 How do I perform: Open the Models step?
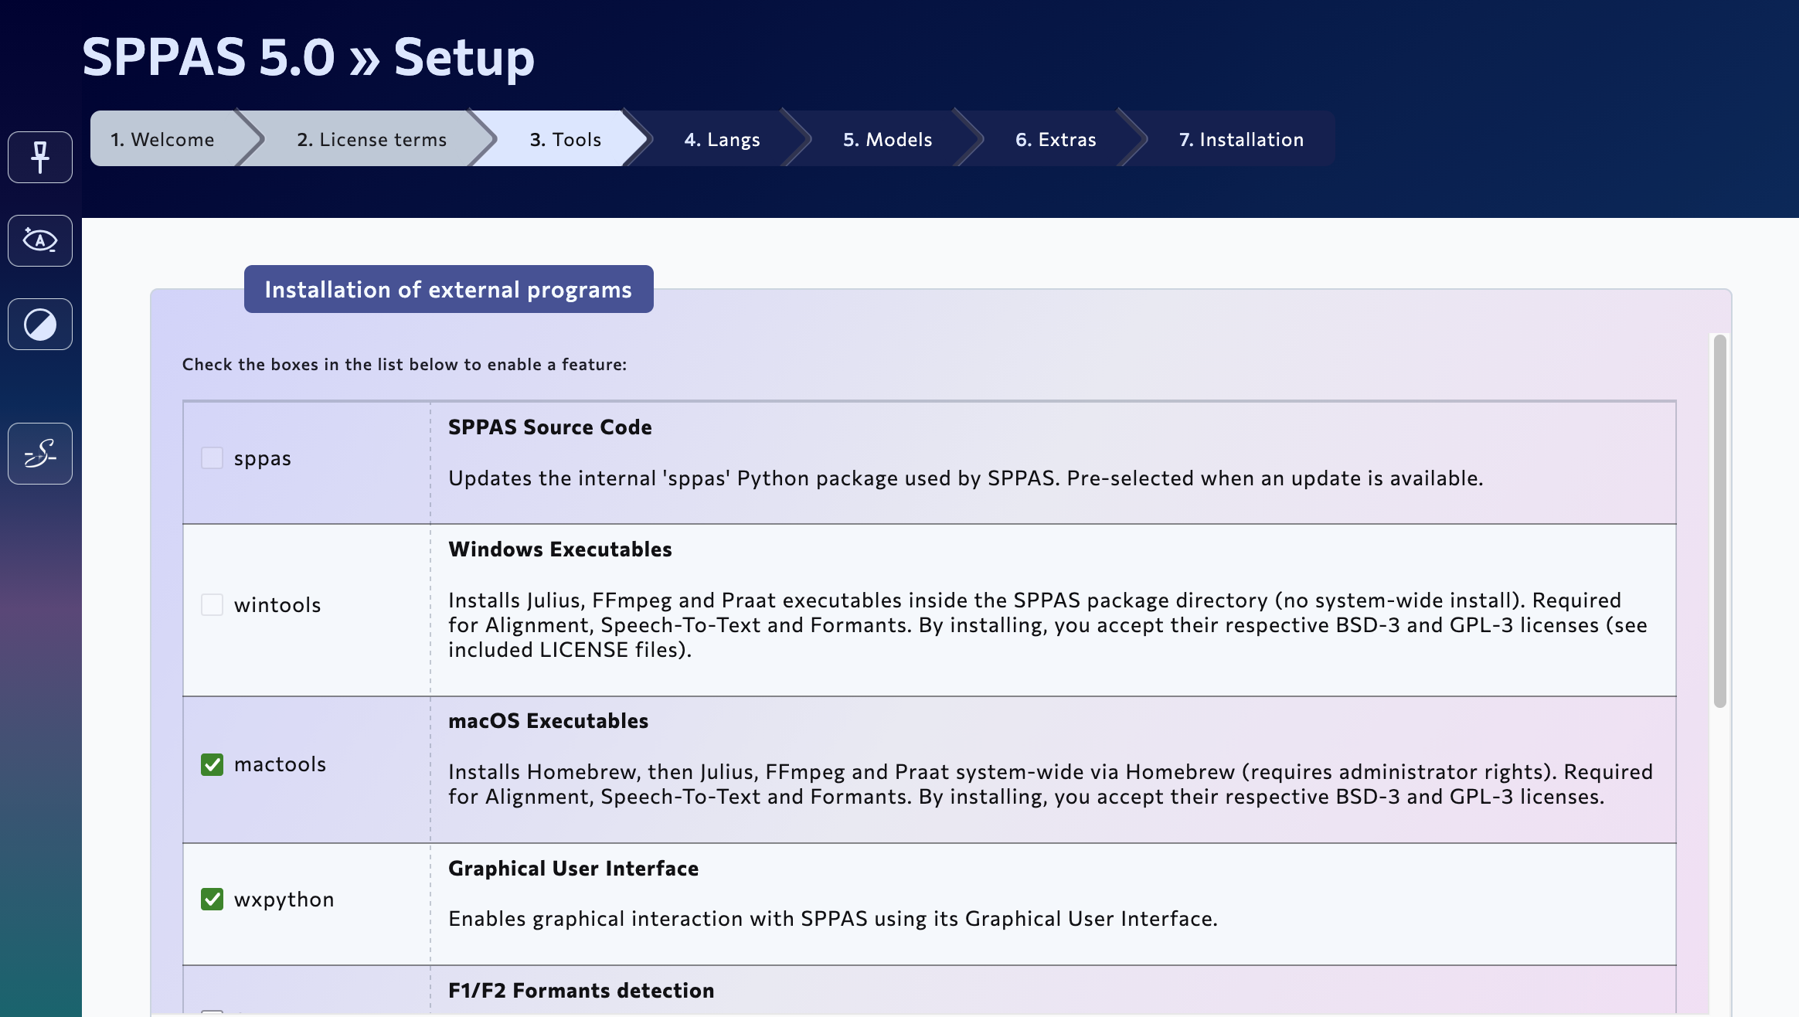pos(887,139)
